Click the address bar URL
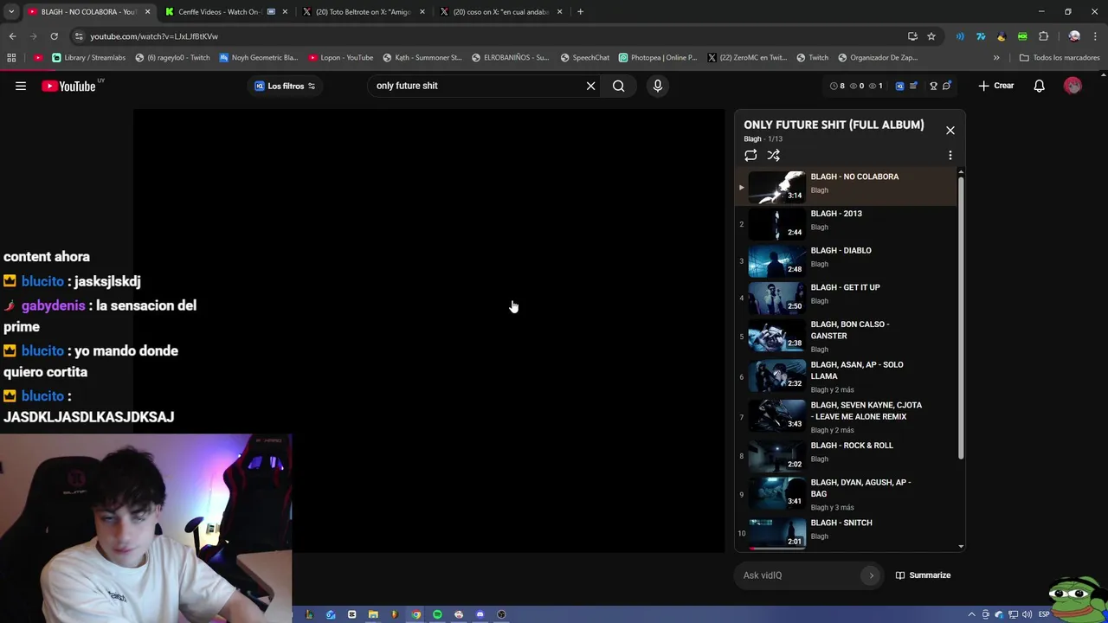Viewport: 1108px width, 623px height. (154, 36)
